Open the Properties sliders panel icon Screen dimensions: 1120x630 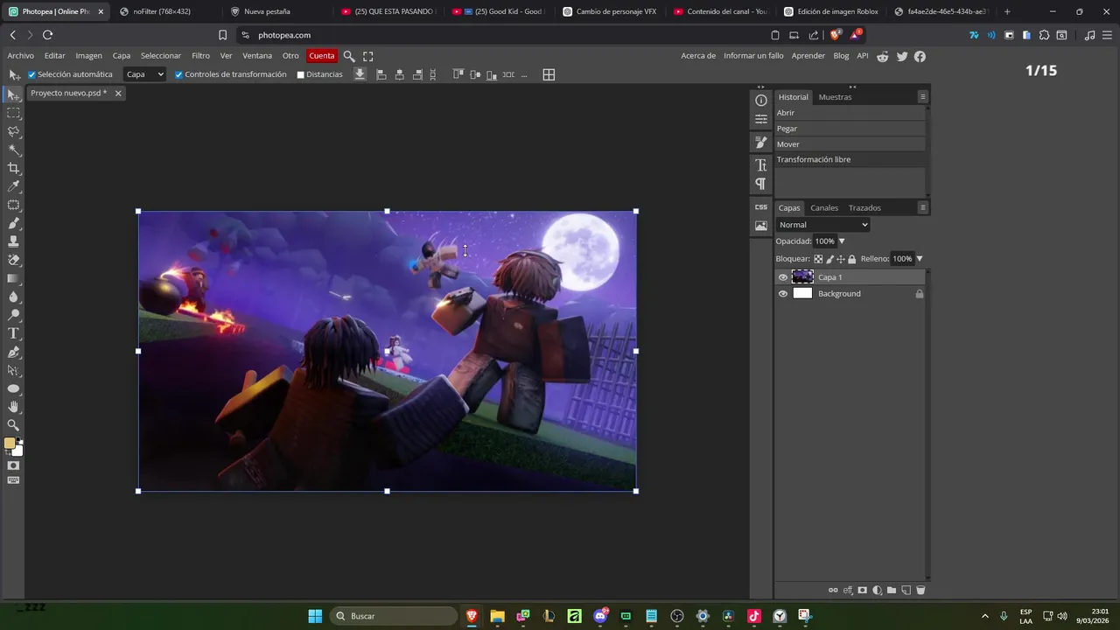coord(760,119)
